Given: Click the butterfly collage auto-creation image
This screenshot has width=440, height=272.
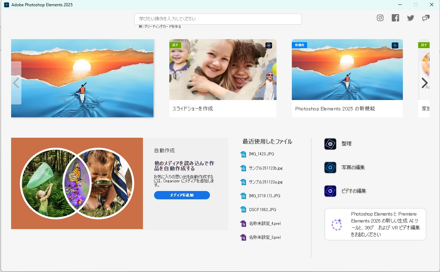Looking at the screenshot, I should click(77, 183).
